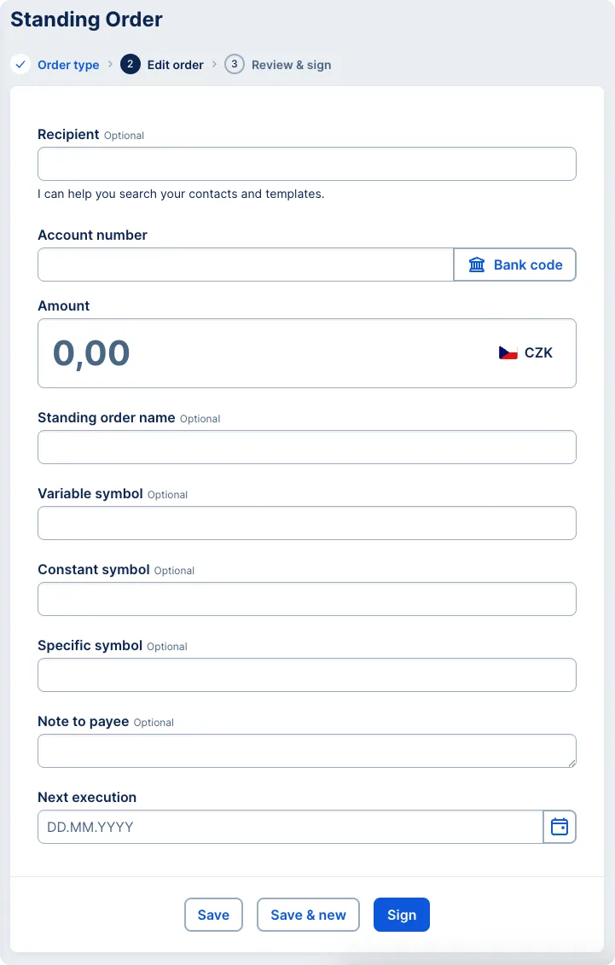Select the CZK currency label

pos(541,352)
